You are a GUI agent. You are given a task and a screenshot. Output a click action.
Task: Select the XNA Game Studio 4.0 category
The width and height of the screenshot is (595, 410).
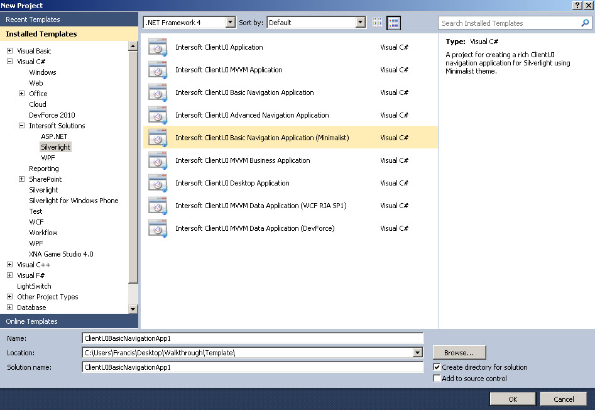click(61, 254)
